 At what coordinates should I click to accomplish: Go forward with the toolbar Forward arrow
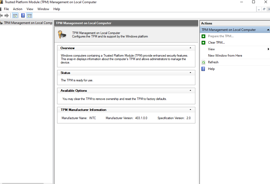tap(7, 16)
